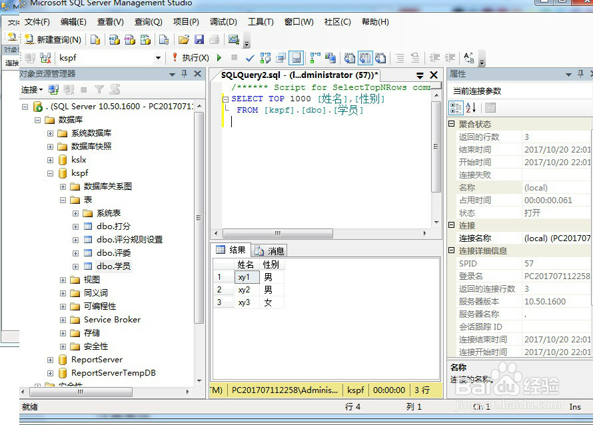Click the Analysis Services MDX Query icon
The height and width of the screenshot is (425, 593).
coord(114,39)
